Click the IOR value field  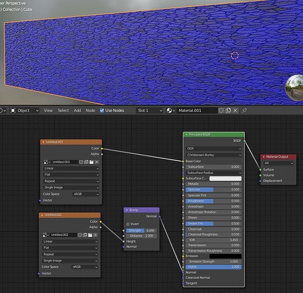pos(214,240)
